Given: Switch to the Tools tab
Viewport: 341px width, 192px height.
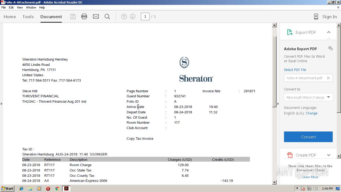Looking at the screenshot, I should [x=28, y=17].
